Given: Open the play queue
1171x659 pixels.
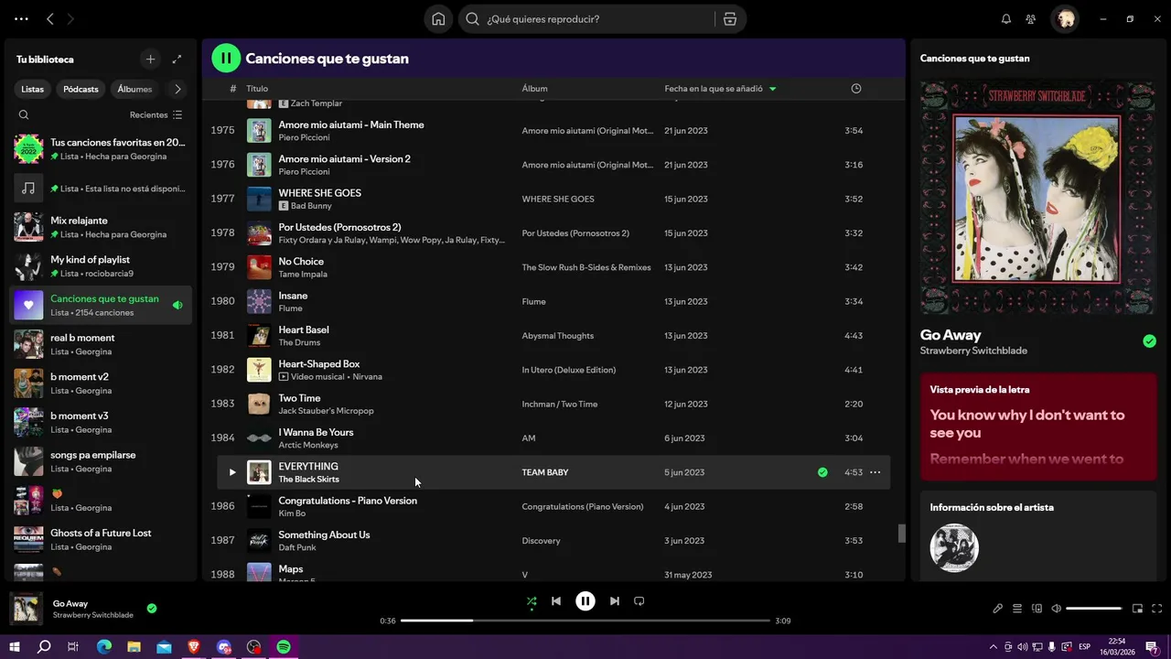Looking at the screenshot, I should [x=1017, y=609].
